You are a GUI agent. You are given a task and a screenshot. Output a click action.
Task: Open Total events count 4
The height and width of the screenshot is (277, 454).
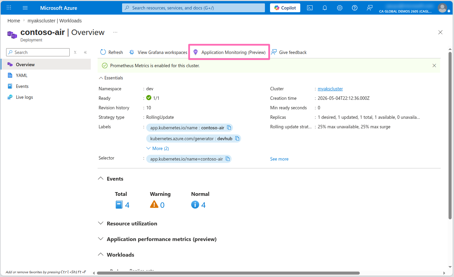[x=122, y=205]
